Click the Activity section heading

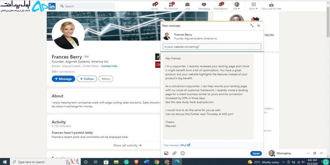tap(59, 122)
